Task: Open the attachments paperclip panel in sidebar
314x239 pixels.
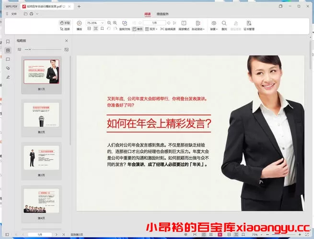Action: [8, 68]
